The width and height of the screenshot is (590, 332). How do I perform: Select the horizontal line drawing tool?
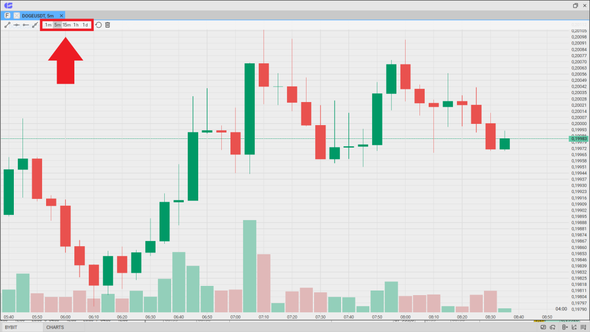point(17,25)
